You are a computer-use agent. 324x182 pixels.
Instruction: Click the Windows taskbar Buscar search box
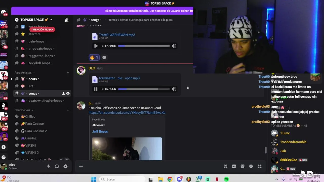(x=122, y=179)
